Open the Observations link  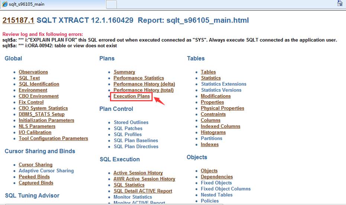[33, 72]
